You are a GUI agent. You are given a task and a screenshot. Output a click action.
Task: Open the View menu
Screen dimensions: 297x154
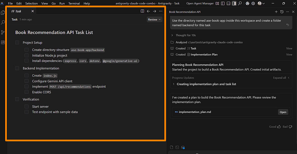tap(45, 3)
